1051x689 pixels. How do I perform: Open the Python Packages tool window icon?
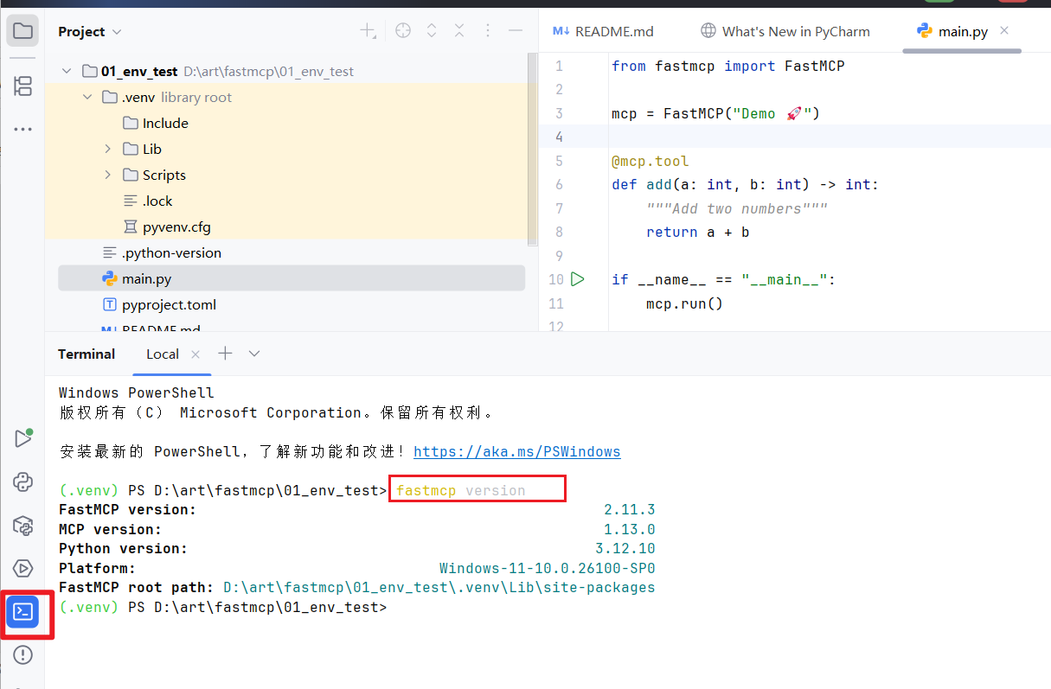pyautogui.click(x=22, y=525)
